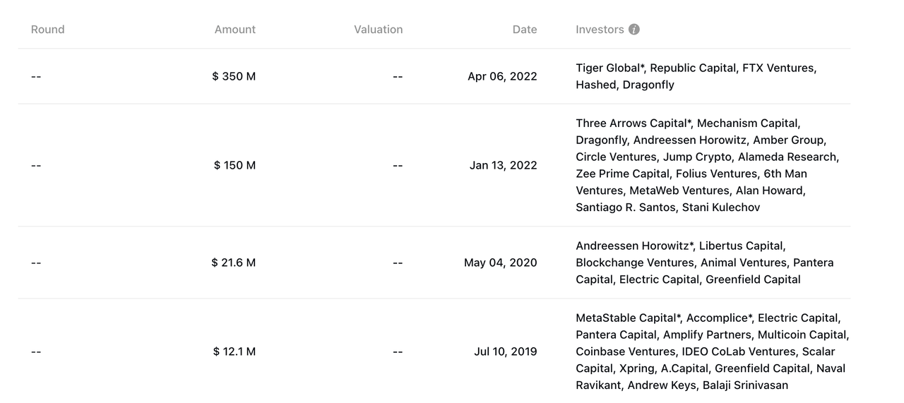Click the Date column header

(525, 30)
